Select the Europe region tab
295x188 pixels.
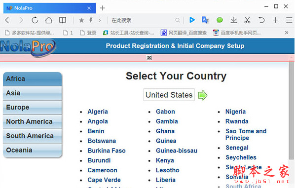pos(33,108)
